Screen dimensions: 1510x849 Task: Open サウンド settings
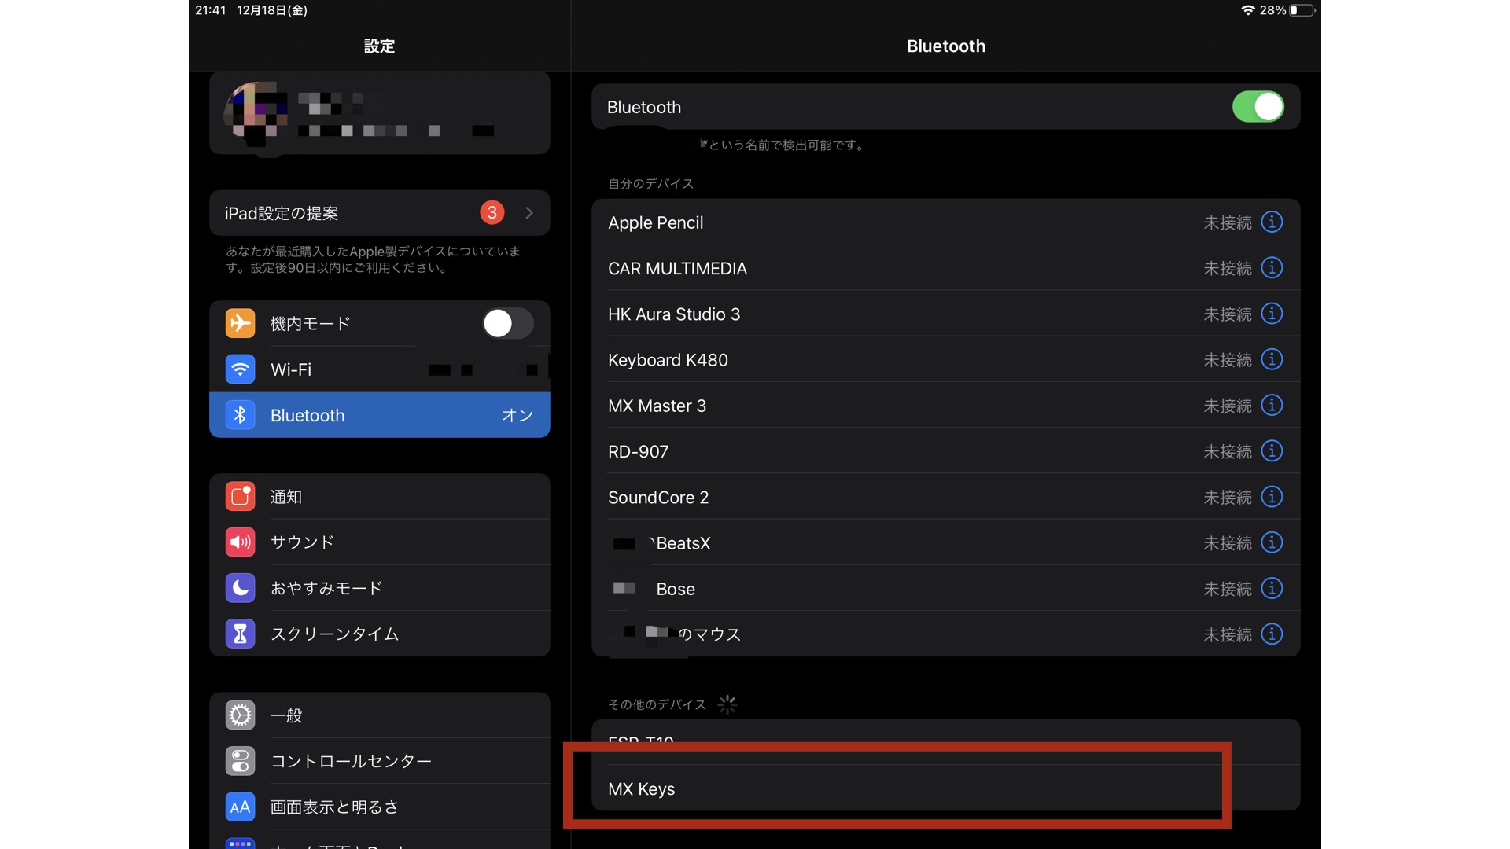[x=380, y=542]
